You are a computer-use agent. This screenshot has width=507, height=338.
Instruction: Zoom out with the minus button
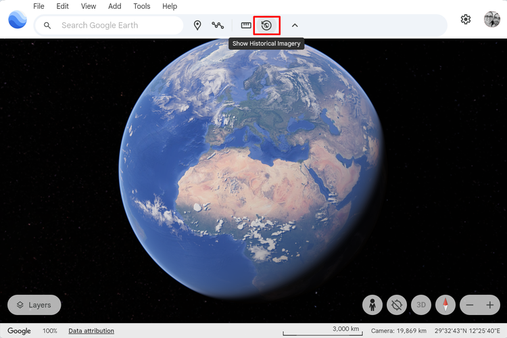tap(470, 305)
